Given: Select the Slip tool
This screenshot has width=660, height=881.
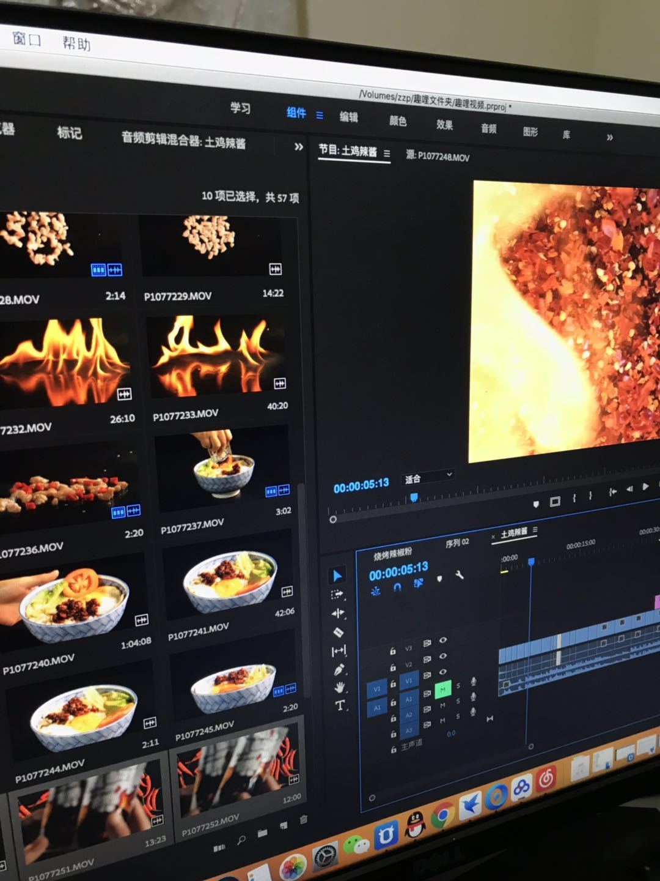Looking at the screenshot, I should tap(339, 651).
